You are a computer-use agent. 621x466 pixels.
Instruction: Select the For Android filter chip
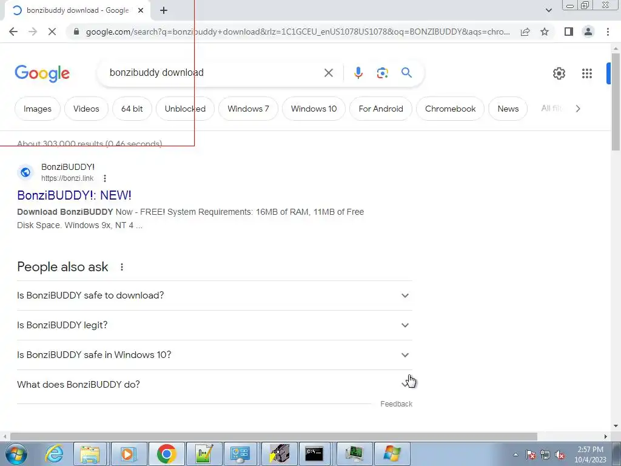tap(381, 109)
